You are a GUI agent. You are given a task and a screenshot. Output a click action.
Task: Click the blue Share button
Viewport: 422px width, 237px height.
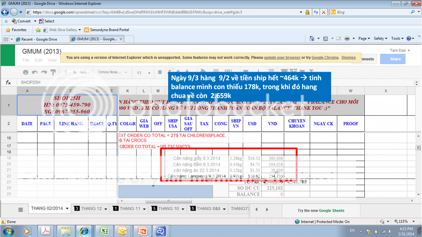(x=392, y=59)
